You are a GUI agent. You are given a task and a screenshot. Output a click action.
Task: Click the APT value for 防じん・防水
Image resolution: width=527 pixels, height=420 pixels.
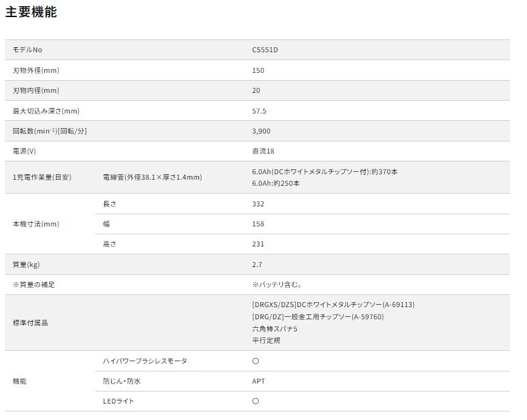point(259,381)
